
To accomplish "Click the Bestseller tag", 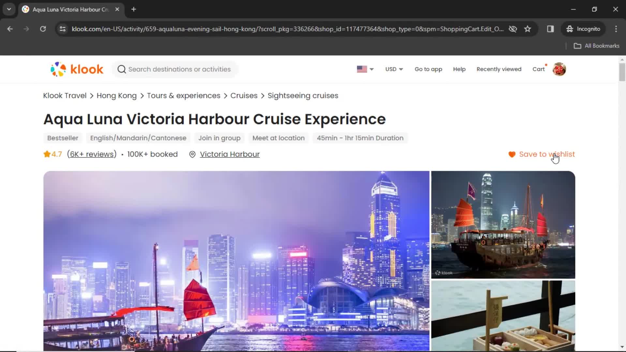I will click(63, 138).
